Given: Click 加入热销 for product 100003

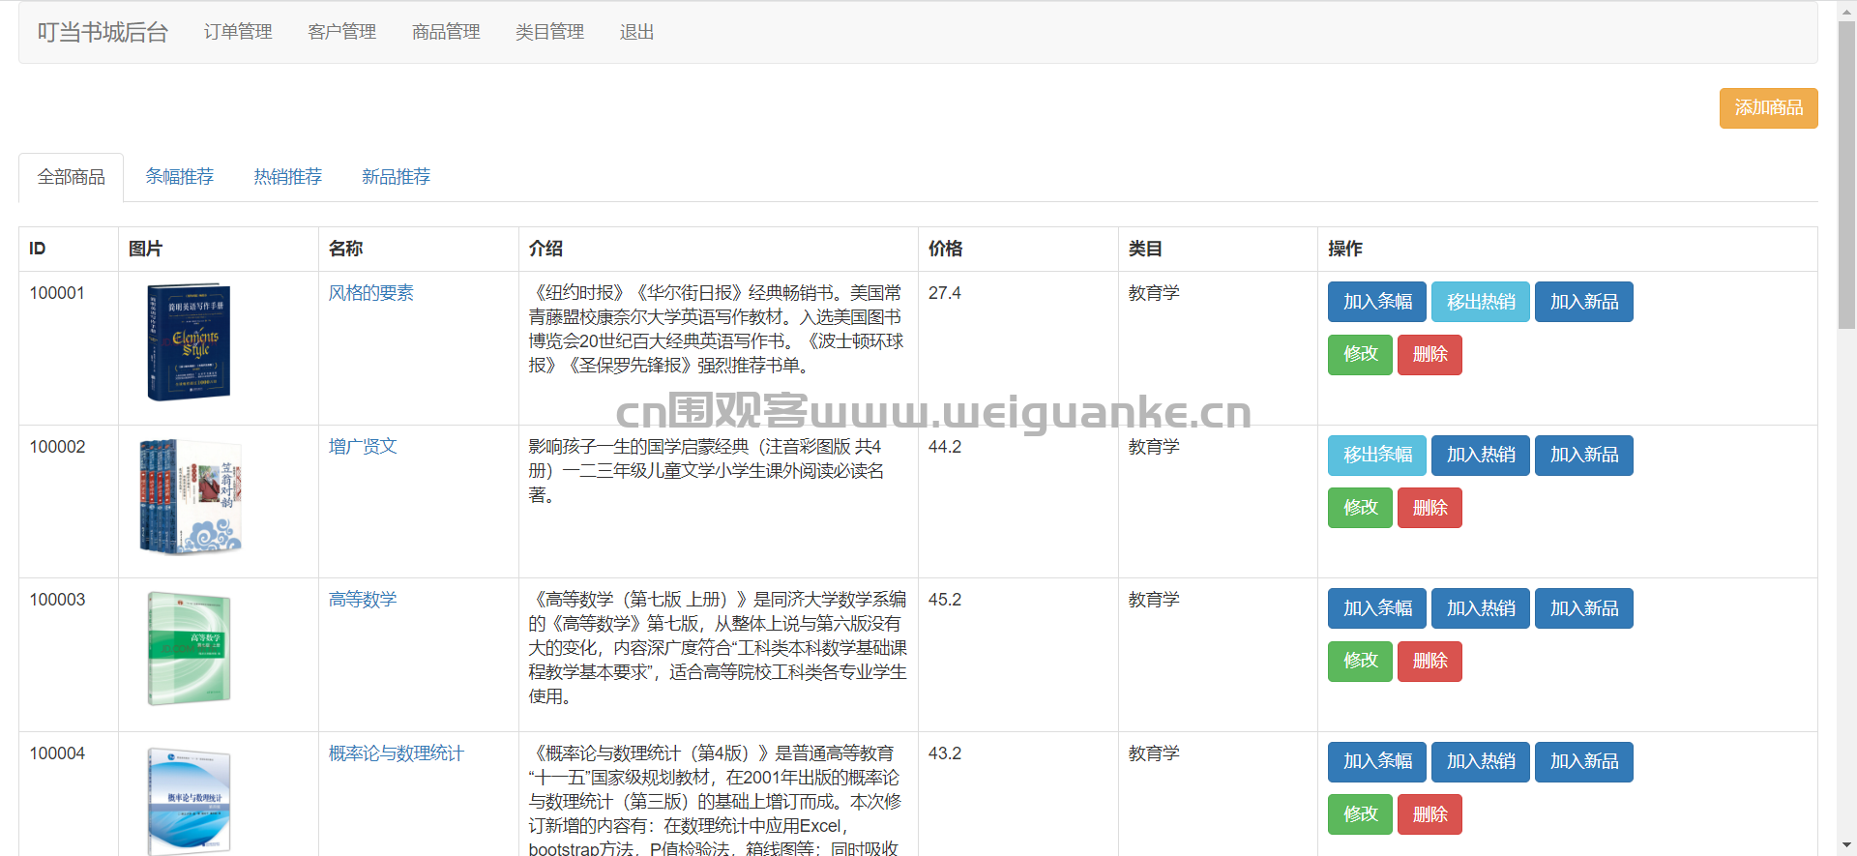Looking at the screenshot, I should pyautogui.click(x=1481, y=608).
